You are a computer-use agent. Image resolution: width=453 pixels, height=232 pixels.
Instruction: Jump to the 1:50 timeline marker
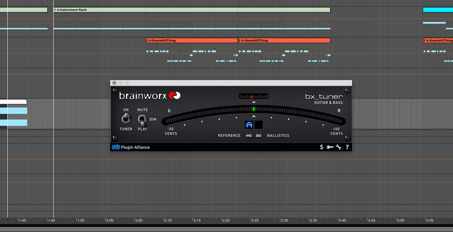[52, 221]
